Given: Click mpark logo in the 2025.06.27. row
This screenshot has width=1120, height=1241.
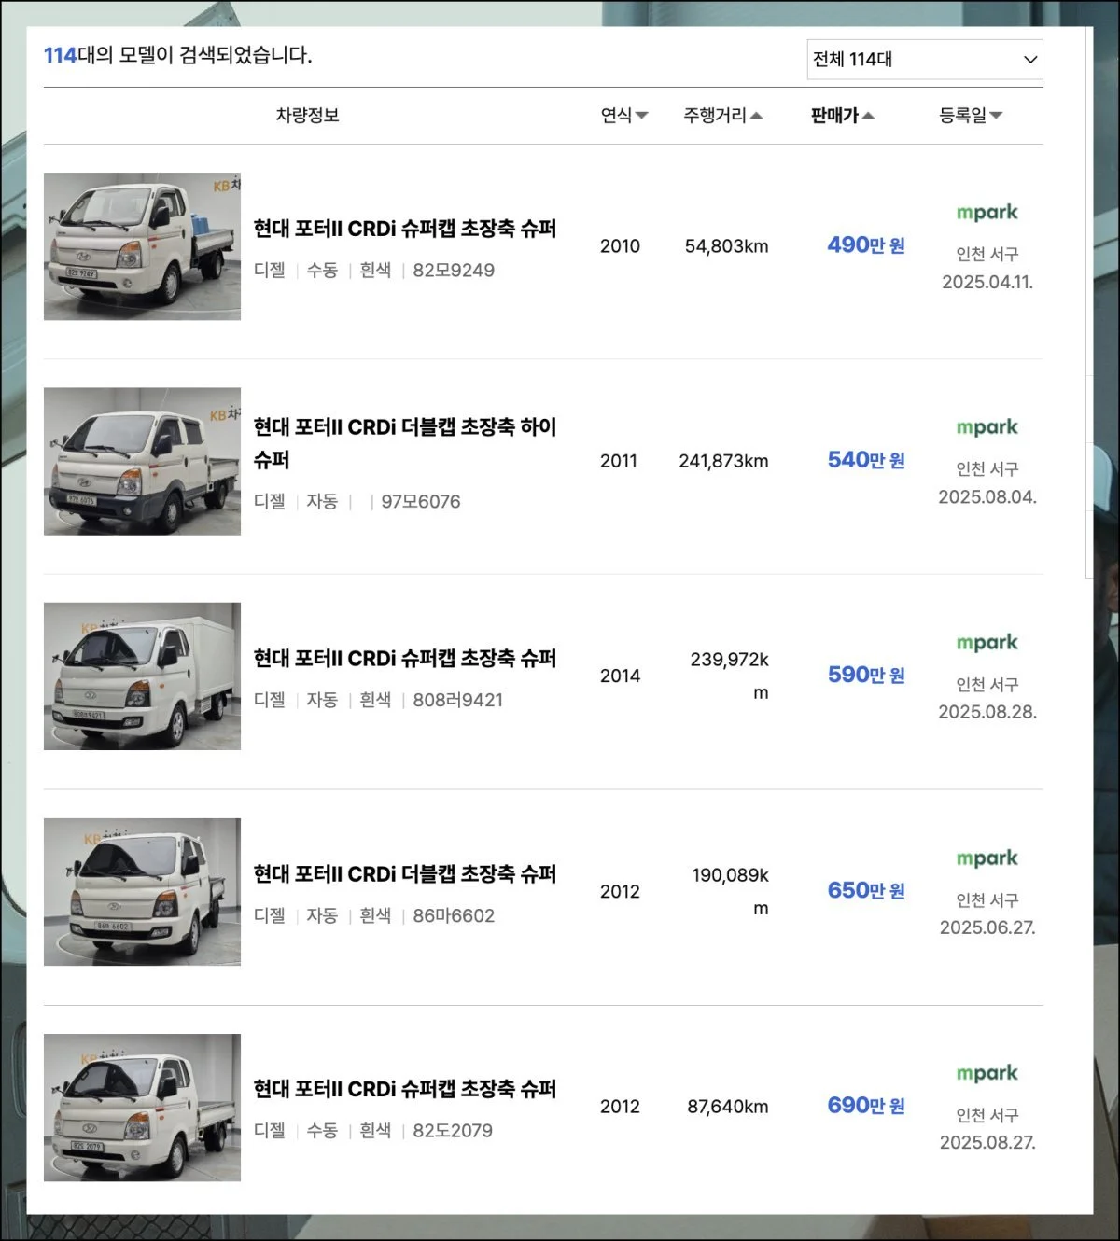Looking at the screenshot, I should (x=987, y=858).
